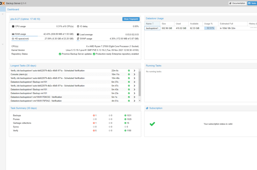
Task: Click red error icon in Garbage collections row
Action: click(x=94, y=123)
